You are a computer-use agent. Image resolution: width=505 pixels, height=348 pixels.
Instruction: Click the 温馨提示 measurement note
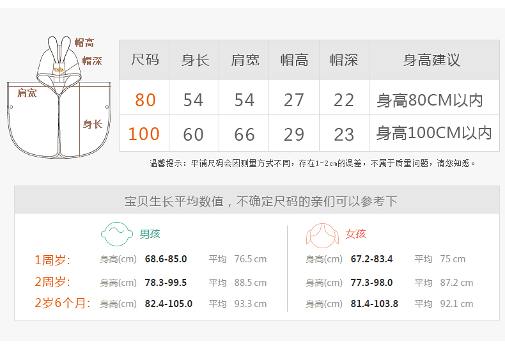click(313, 163)
